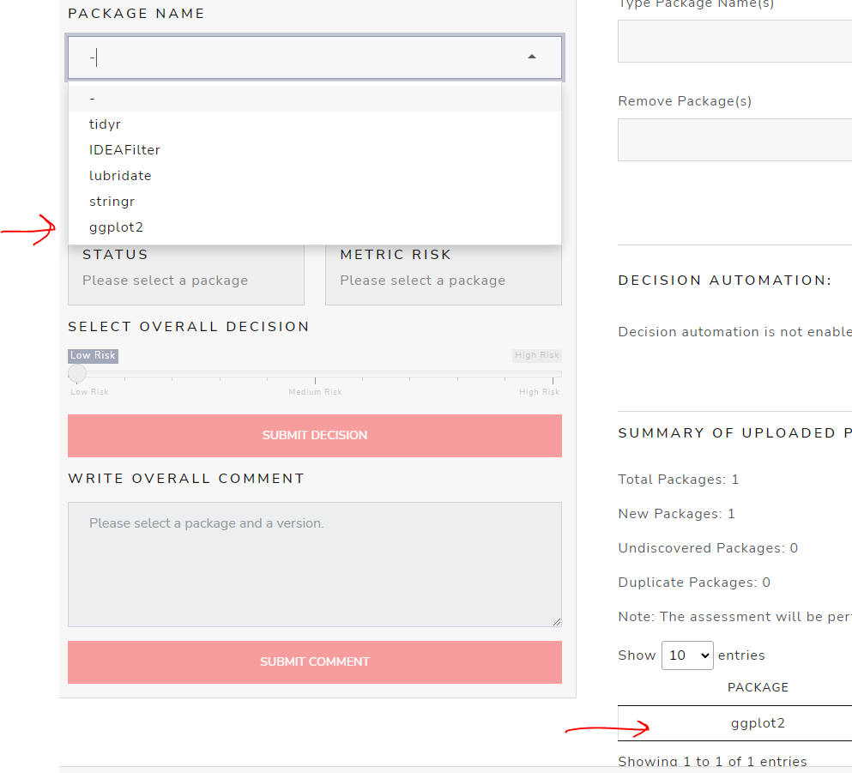
Task: Click the Showing 1 to 1 entries text
Action: [x=712, y=761]
